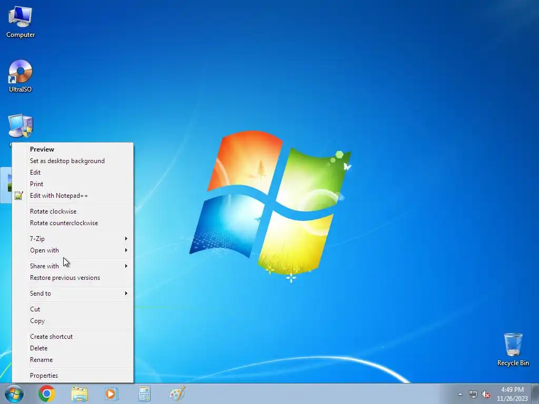The image size is (539, 404).
Task: Select Rename from the context menu
Action: (x=73, y=360)
